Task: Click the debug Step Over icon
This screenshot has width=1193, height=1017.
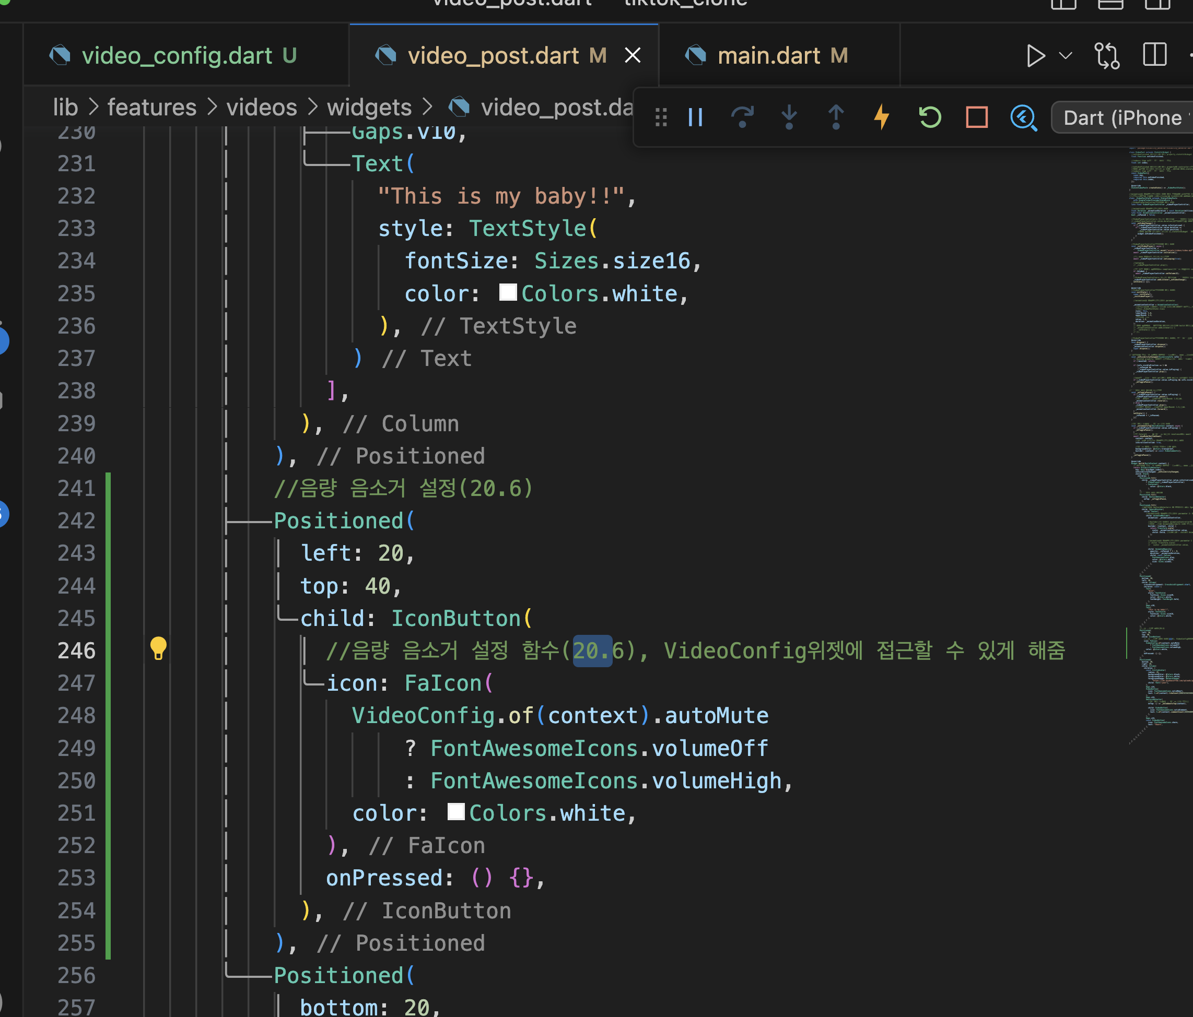Action: 742,117
